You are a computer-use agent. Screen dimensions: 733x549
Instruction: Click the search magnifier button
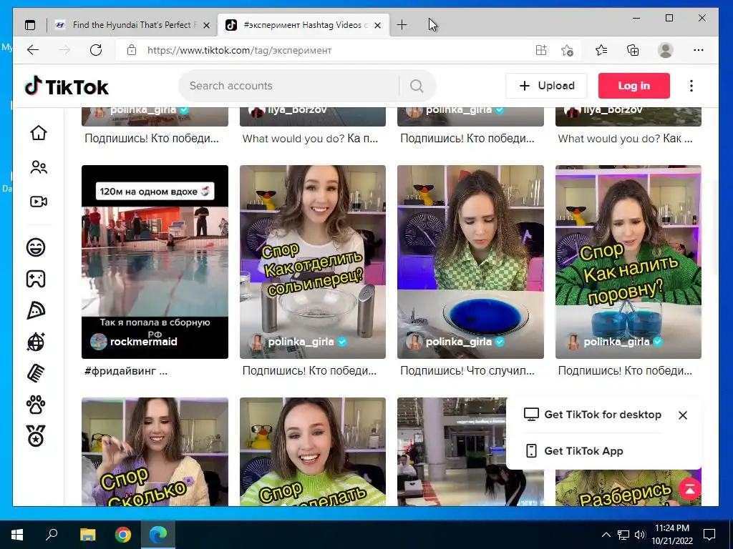pos(417,86)
